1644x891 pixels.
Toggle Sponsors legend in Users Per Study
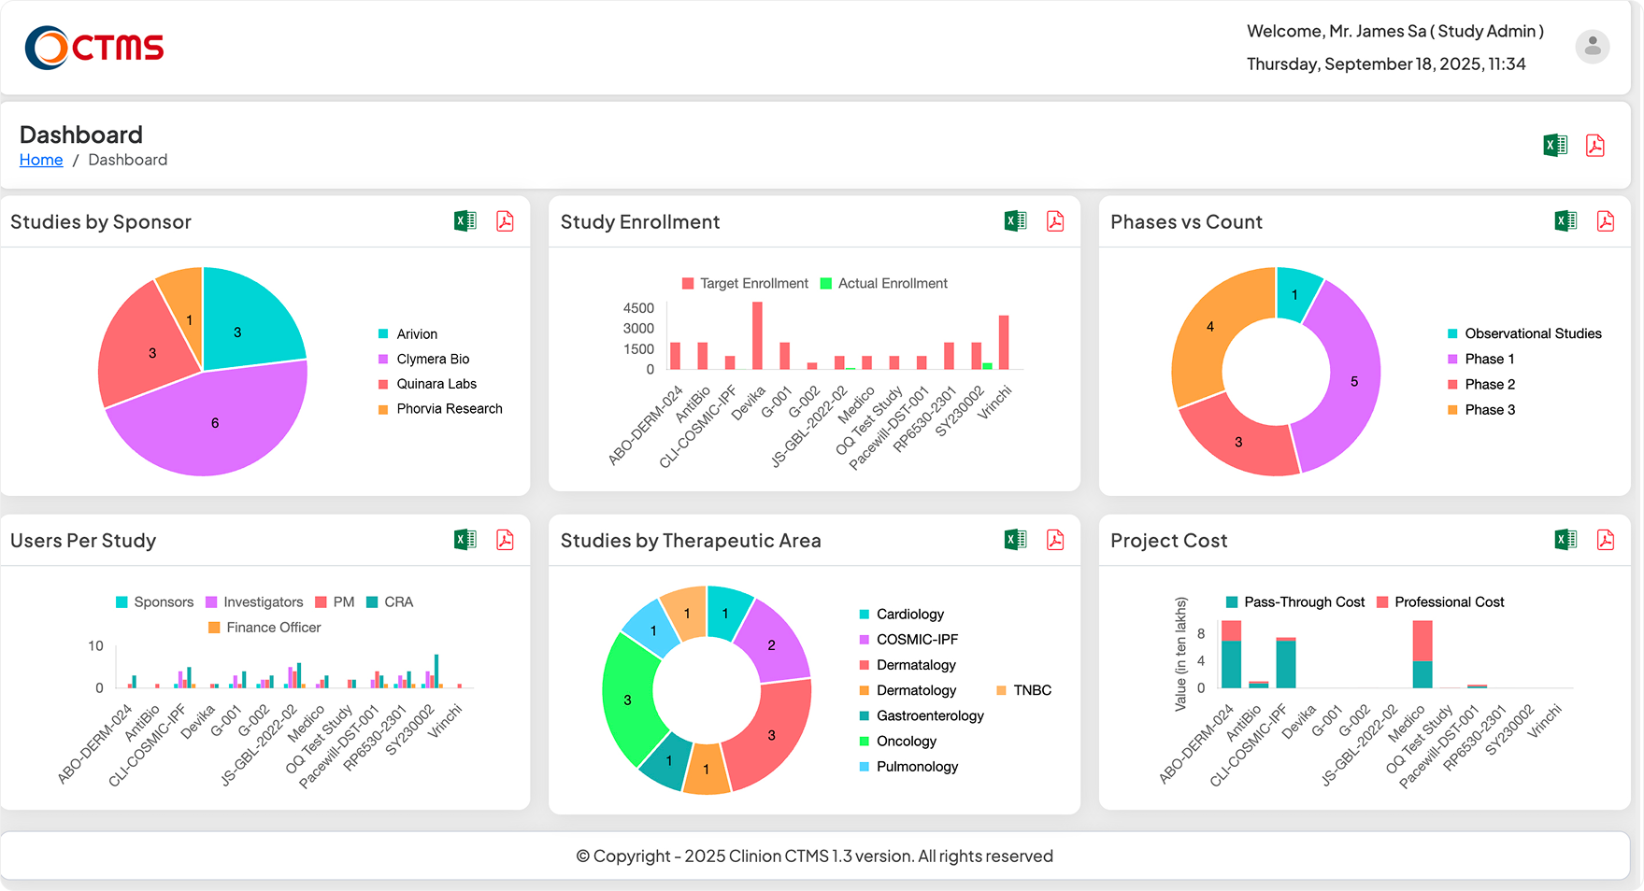[154, 601]
